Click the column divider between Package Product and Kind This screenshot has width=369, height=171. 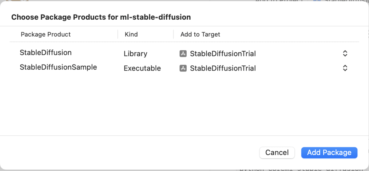pos(118,34)
